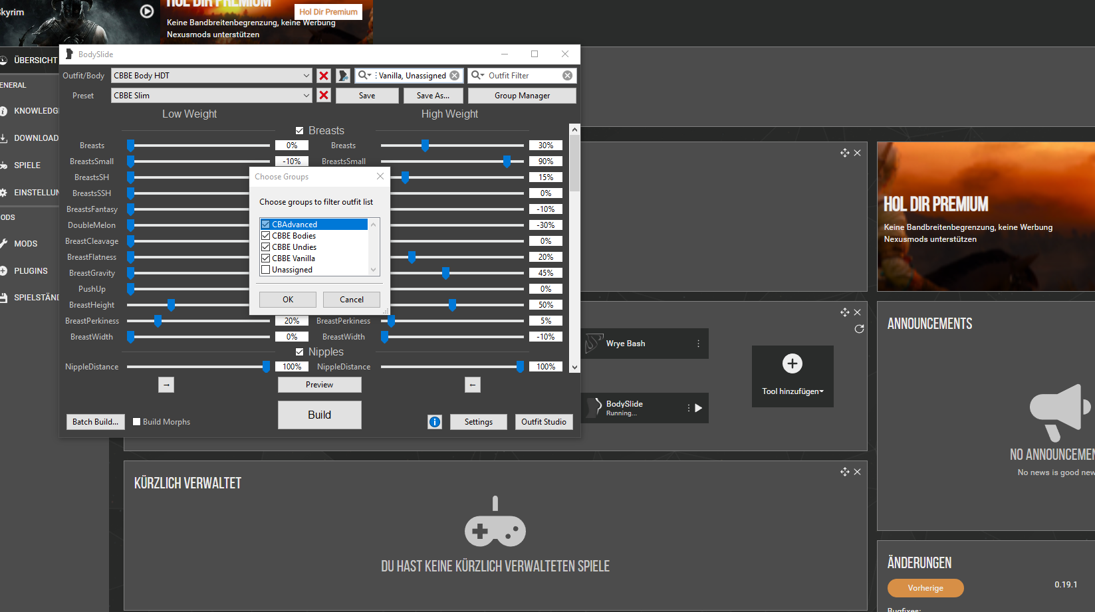Clear the Vanilla, Unassigned group filter
The image size is (1095, 612).
tap(455, 76)
